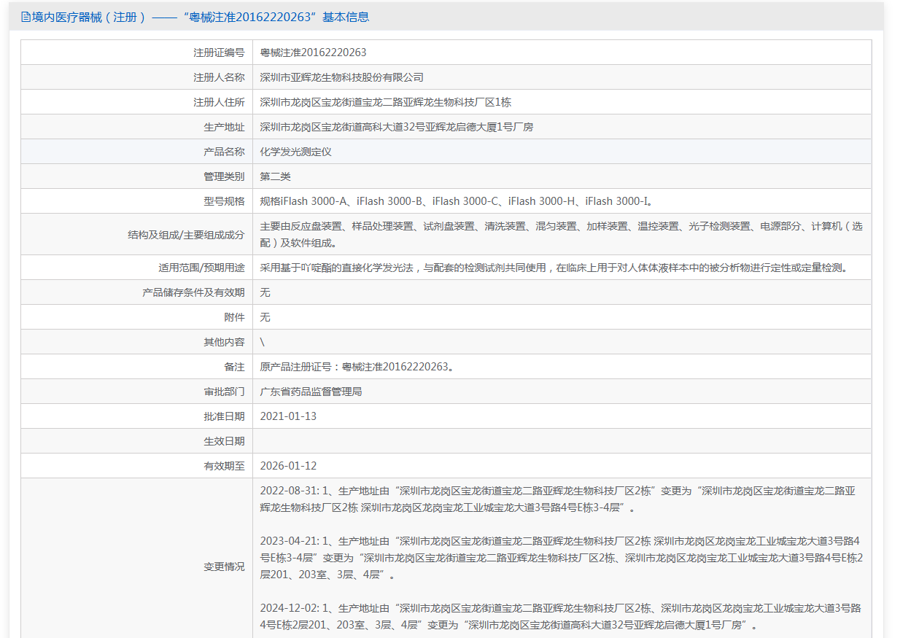Click the 附件 row label

pyautogui.click(x=234, y=317)
